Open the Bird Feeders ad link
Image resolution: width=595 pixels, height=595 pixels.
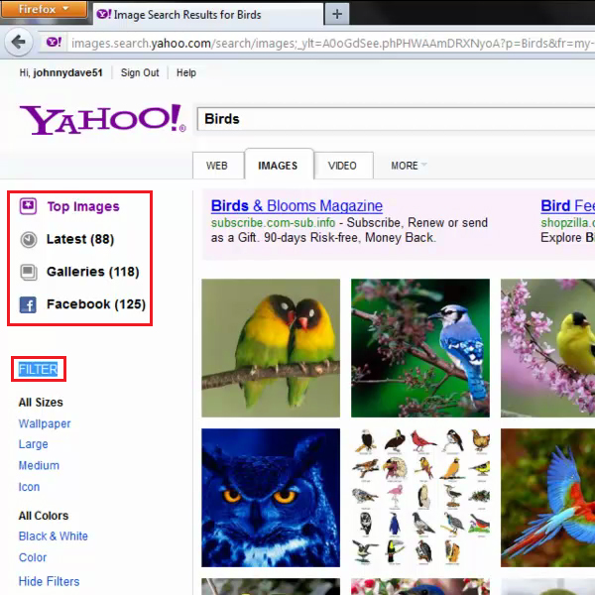click(567, 206)
